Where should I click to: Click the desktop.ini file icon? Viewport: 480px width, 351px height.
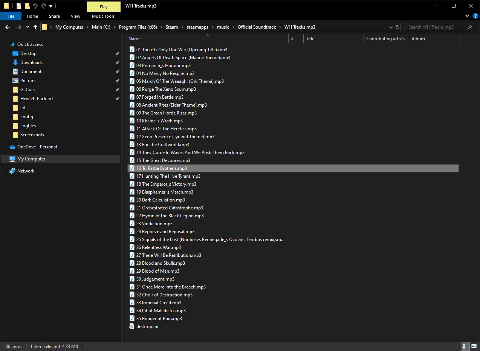tap(132, 327)
